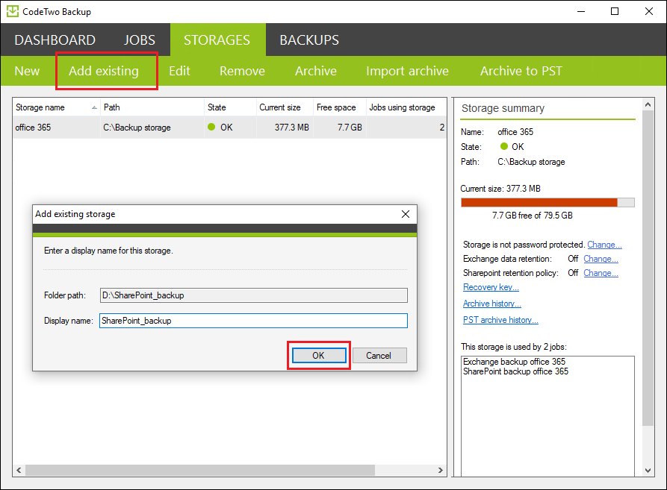This screenshot has width=667, height=490.
Task: Click the horizontal scrollbar right arrow
Action: tap(440, 470)
